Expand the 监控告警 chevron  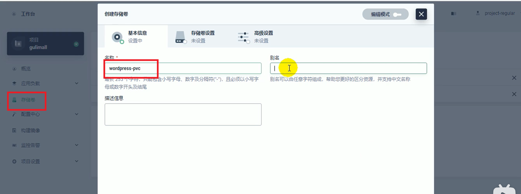coord(77,145)
